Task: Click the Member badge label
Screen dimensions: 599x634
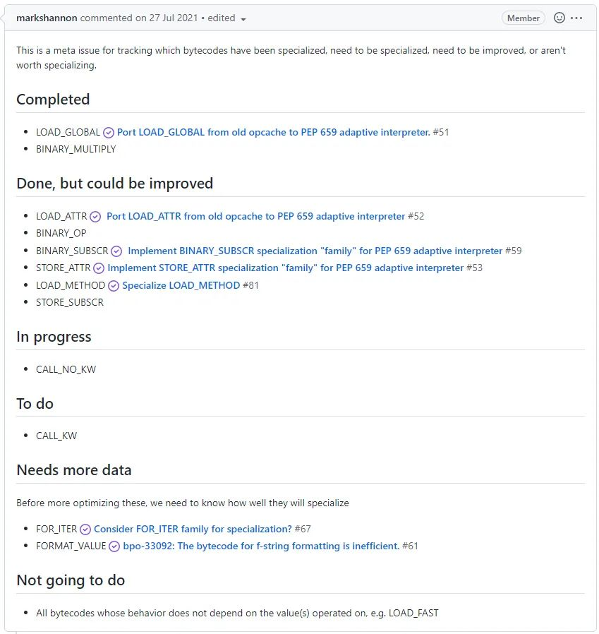Action: click(x=523, y=18)
